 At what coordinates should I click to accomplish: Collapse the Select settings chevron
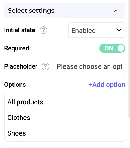click(x=116, y=11)
